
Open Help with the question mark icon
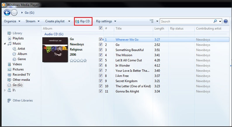[x=226, y=21]
